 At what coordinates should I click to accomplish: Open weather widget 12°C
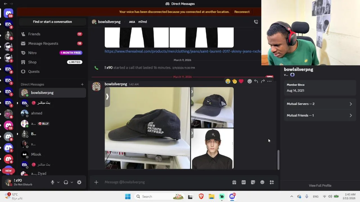(x=14, y=196)
